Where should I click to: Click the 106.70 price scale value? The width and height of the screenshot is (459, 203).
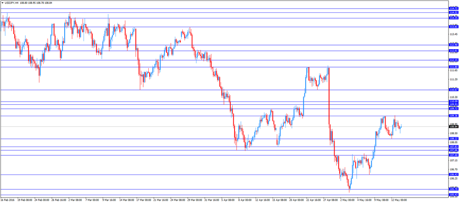tap(454, 169)
